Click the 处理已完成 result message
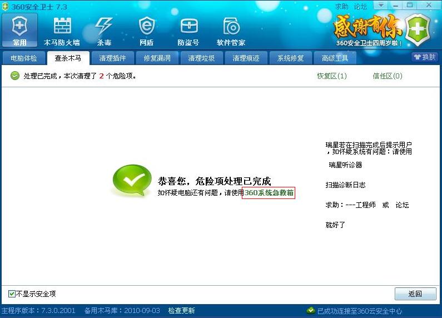The height and width of the screenshot is (318, 442). [x=80, y=76]
